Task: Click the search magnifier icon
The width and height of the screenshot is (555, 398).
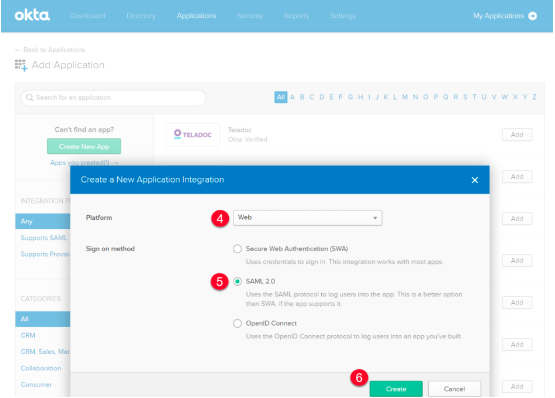Action: tap(29, 97)
